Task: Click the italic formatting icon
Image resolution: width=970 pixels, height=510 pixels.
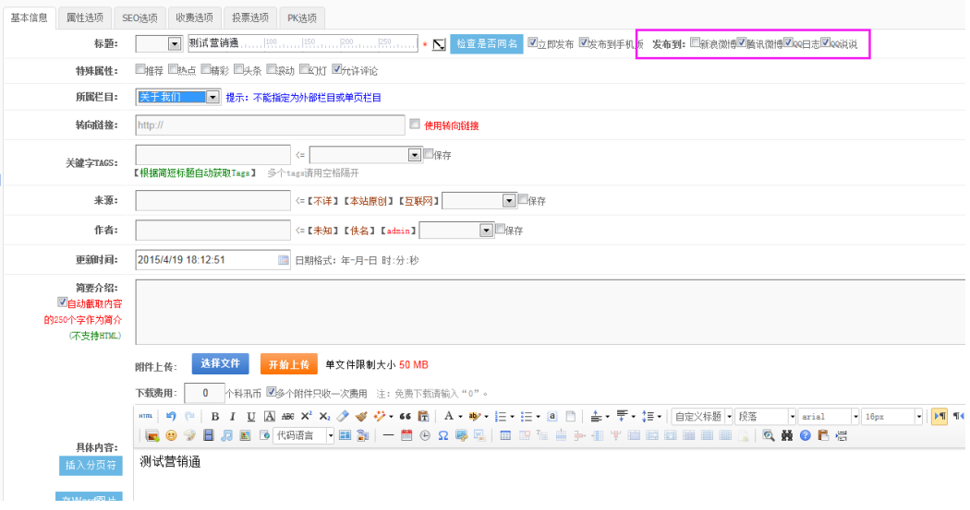Action: (233, 416)
